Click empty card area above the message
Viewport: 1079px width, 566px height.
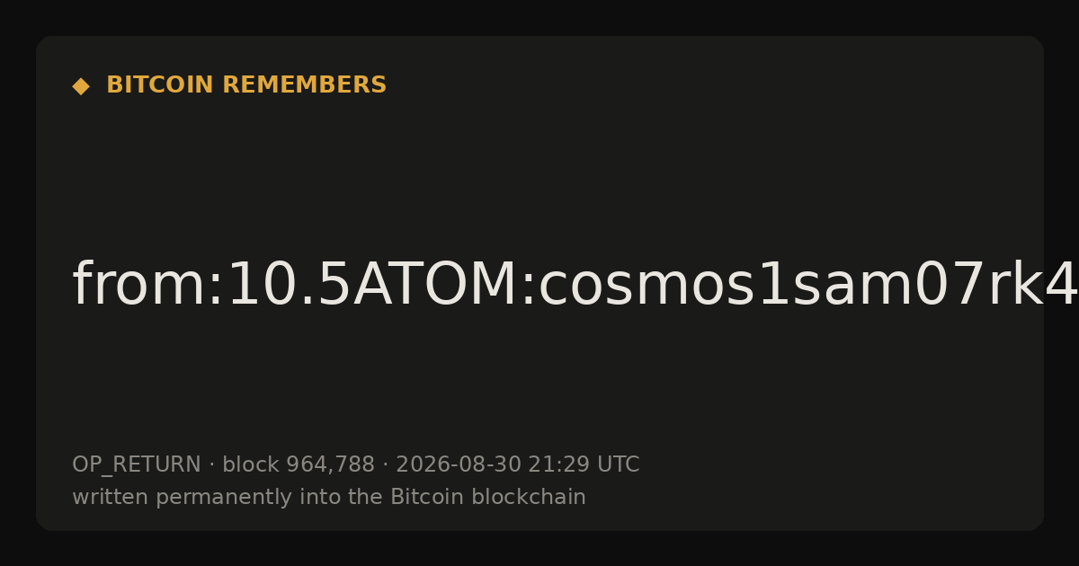(539, 171)
